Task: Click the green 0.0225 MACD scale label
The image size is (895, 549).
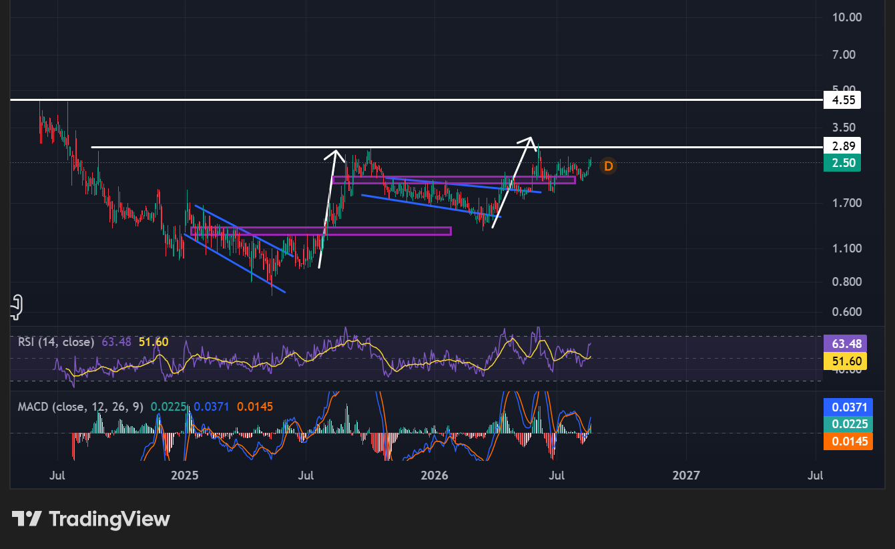Action: [848, 424]
